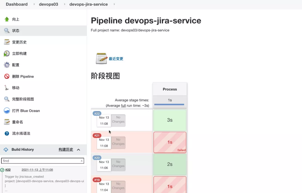Click the question mark icon beside 流水线语法

(7, 133)
